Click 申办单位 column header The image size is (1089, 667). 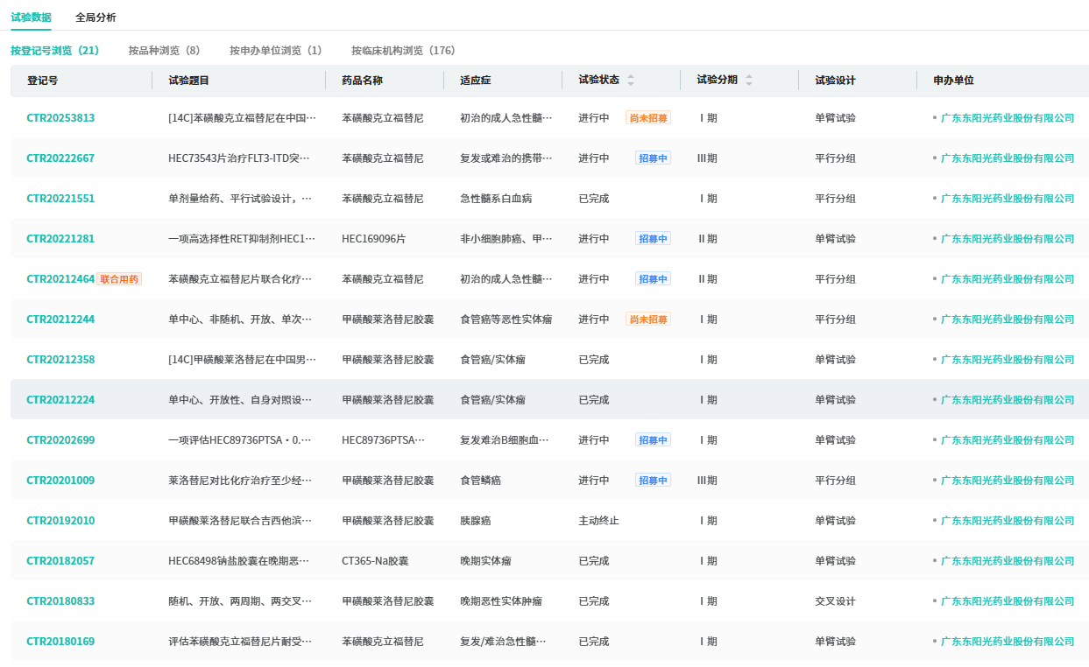point(953,81)
